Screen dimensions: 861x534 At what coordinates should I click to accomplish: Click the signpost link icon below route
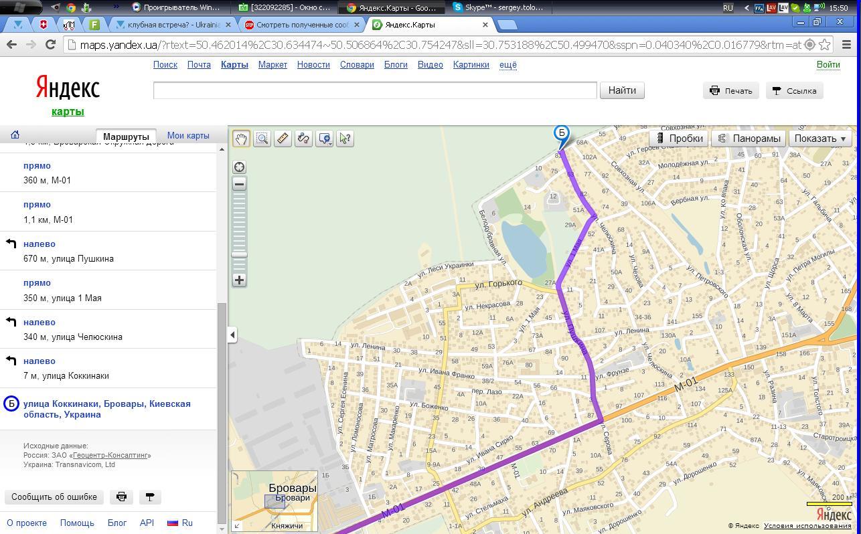click(x=150, y=497)
